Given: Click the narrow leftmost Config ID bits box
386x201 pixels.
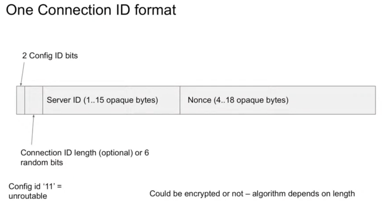Looking at the screenshot, I should coord(20,100).
